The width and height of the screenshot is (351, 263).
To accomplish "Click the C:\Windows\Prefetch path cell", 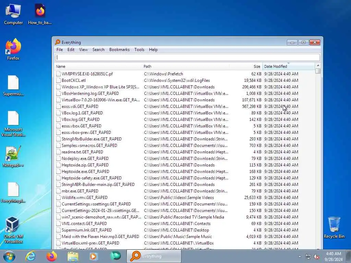I will click(x=164, y=74).
